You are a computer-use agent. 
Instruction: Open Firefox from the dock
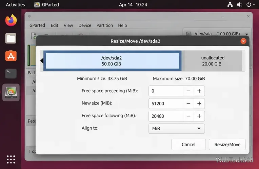tap(11, 20)
